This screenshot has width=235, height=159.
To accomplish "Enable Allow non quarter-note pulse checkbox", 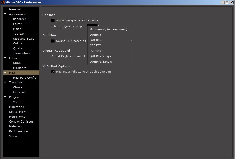I will [53, 20].
